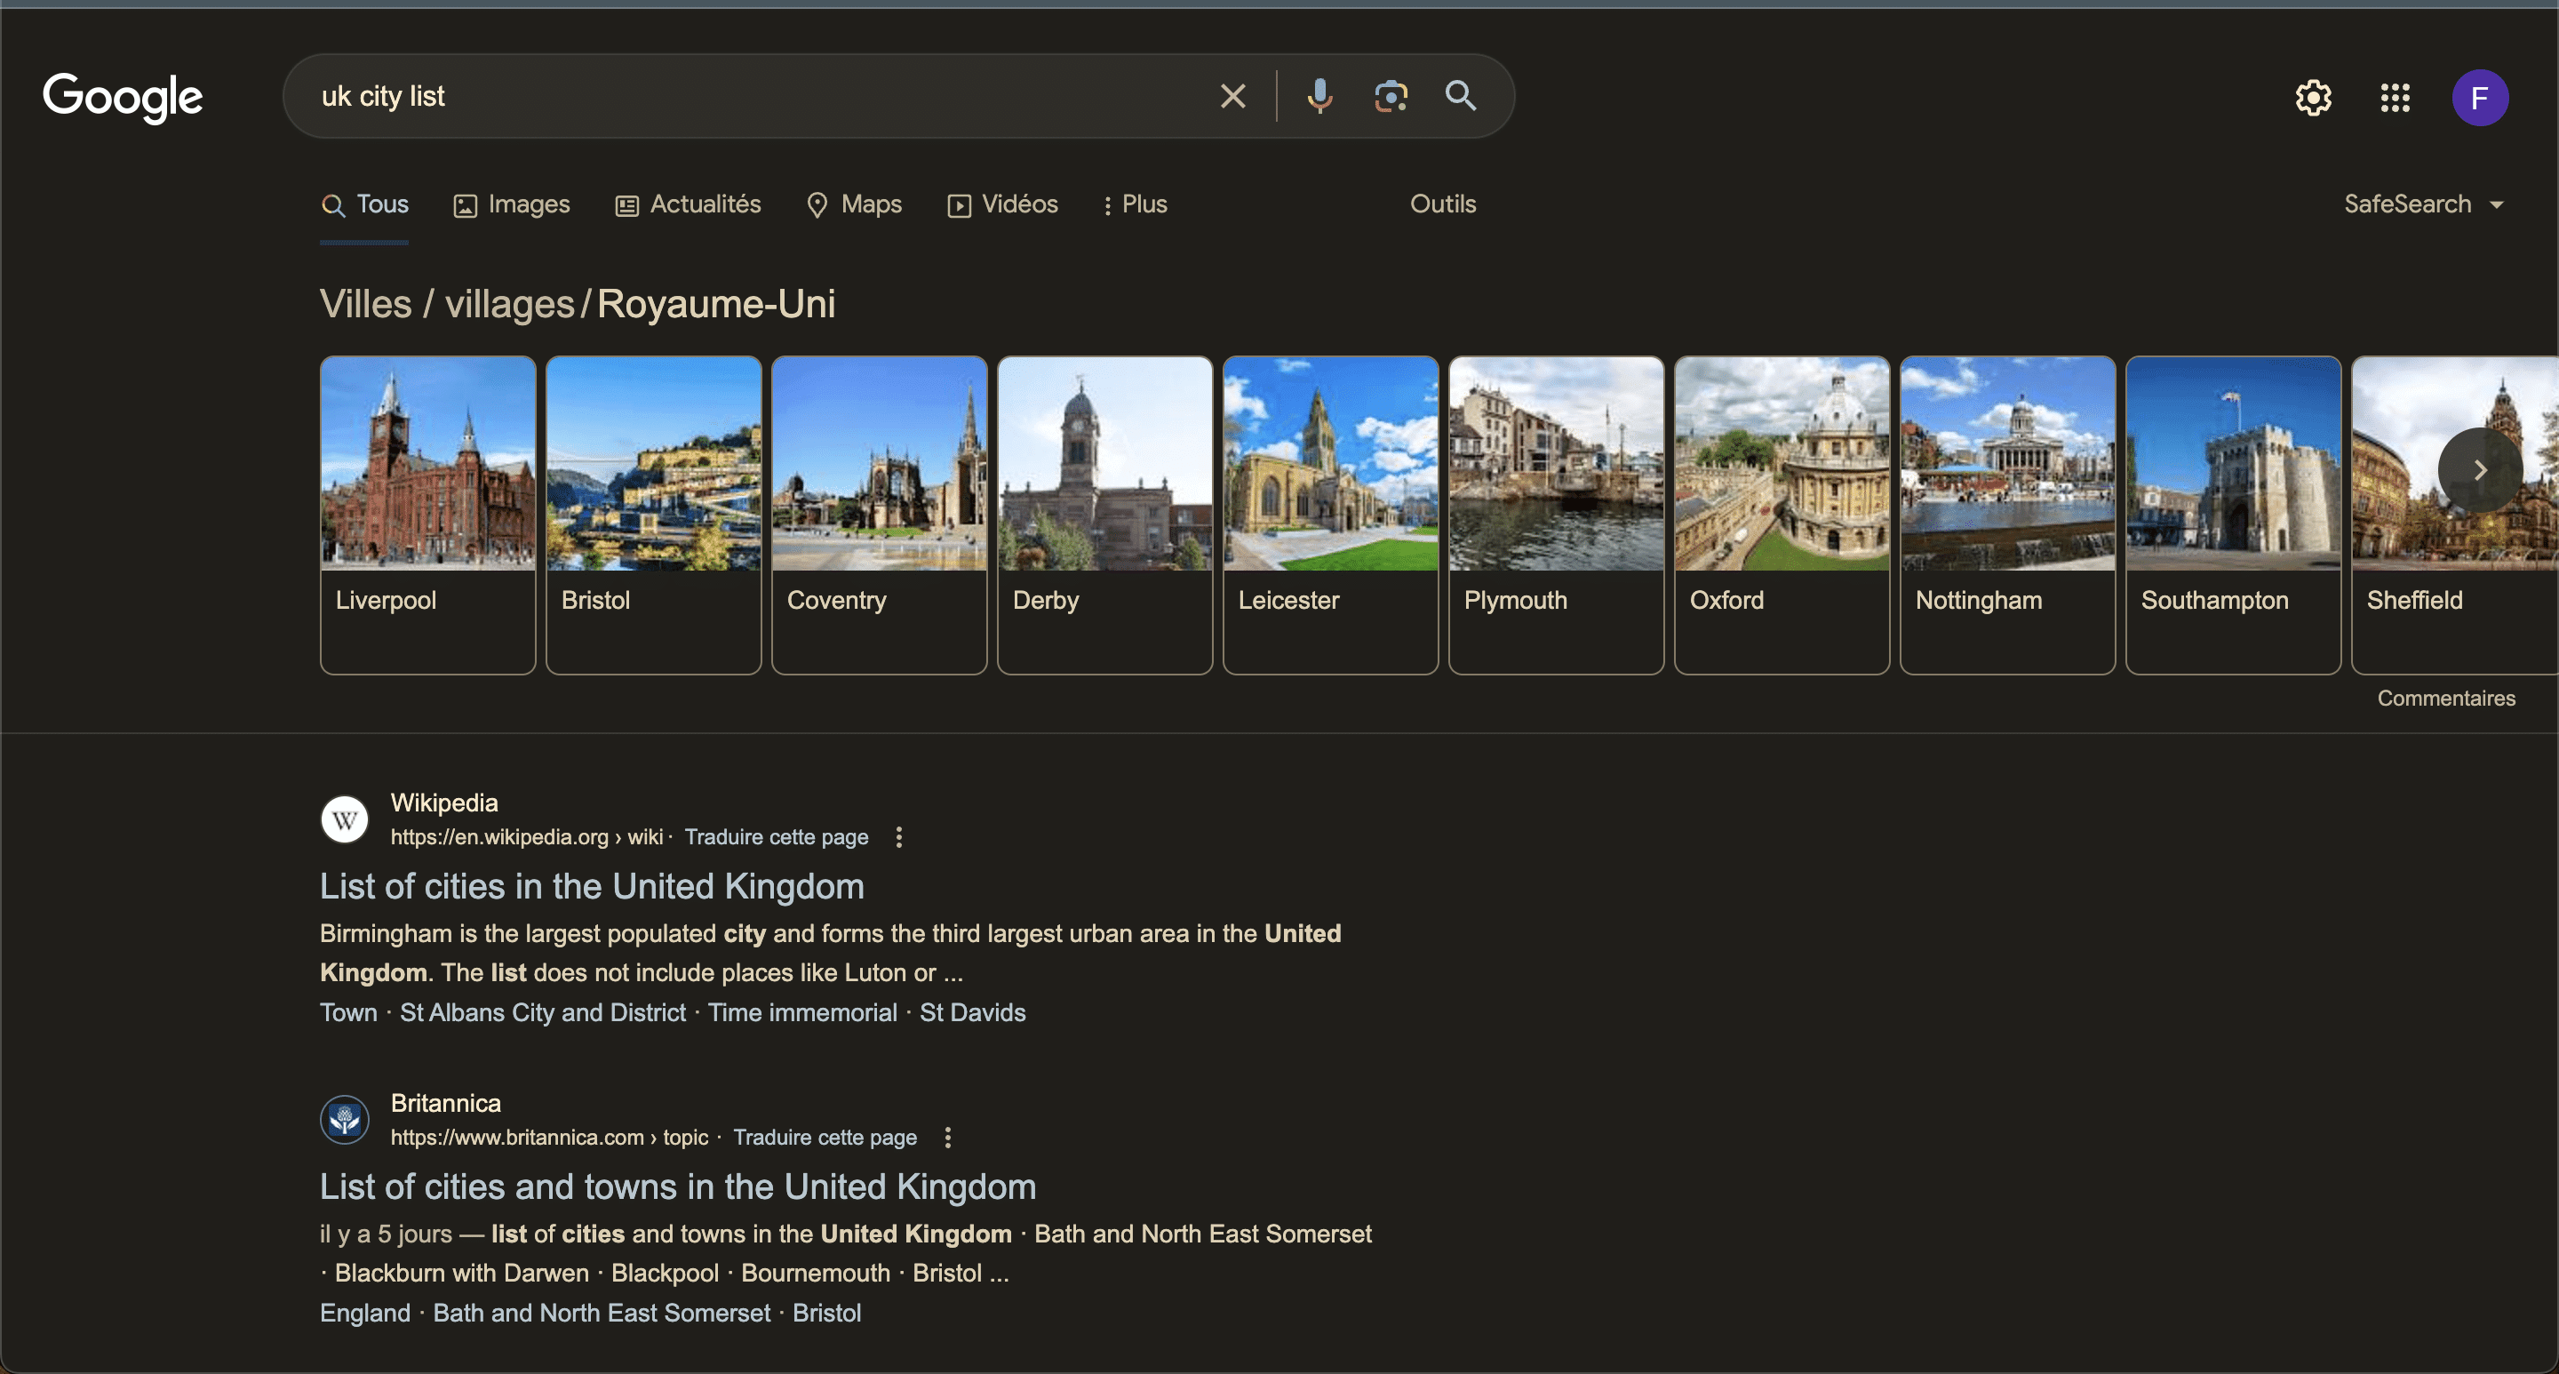
Task: Click the Wikipedia site name
Action: [444, 803]
